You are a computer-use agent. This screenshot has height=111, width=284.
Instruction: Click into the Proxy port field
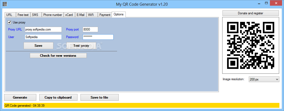pyautogui.click(x=90, y=30)
